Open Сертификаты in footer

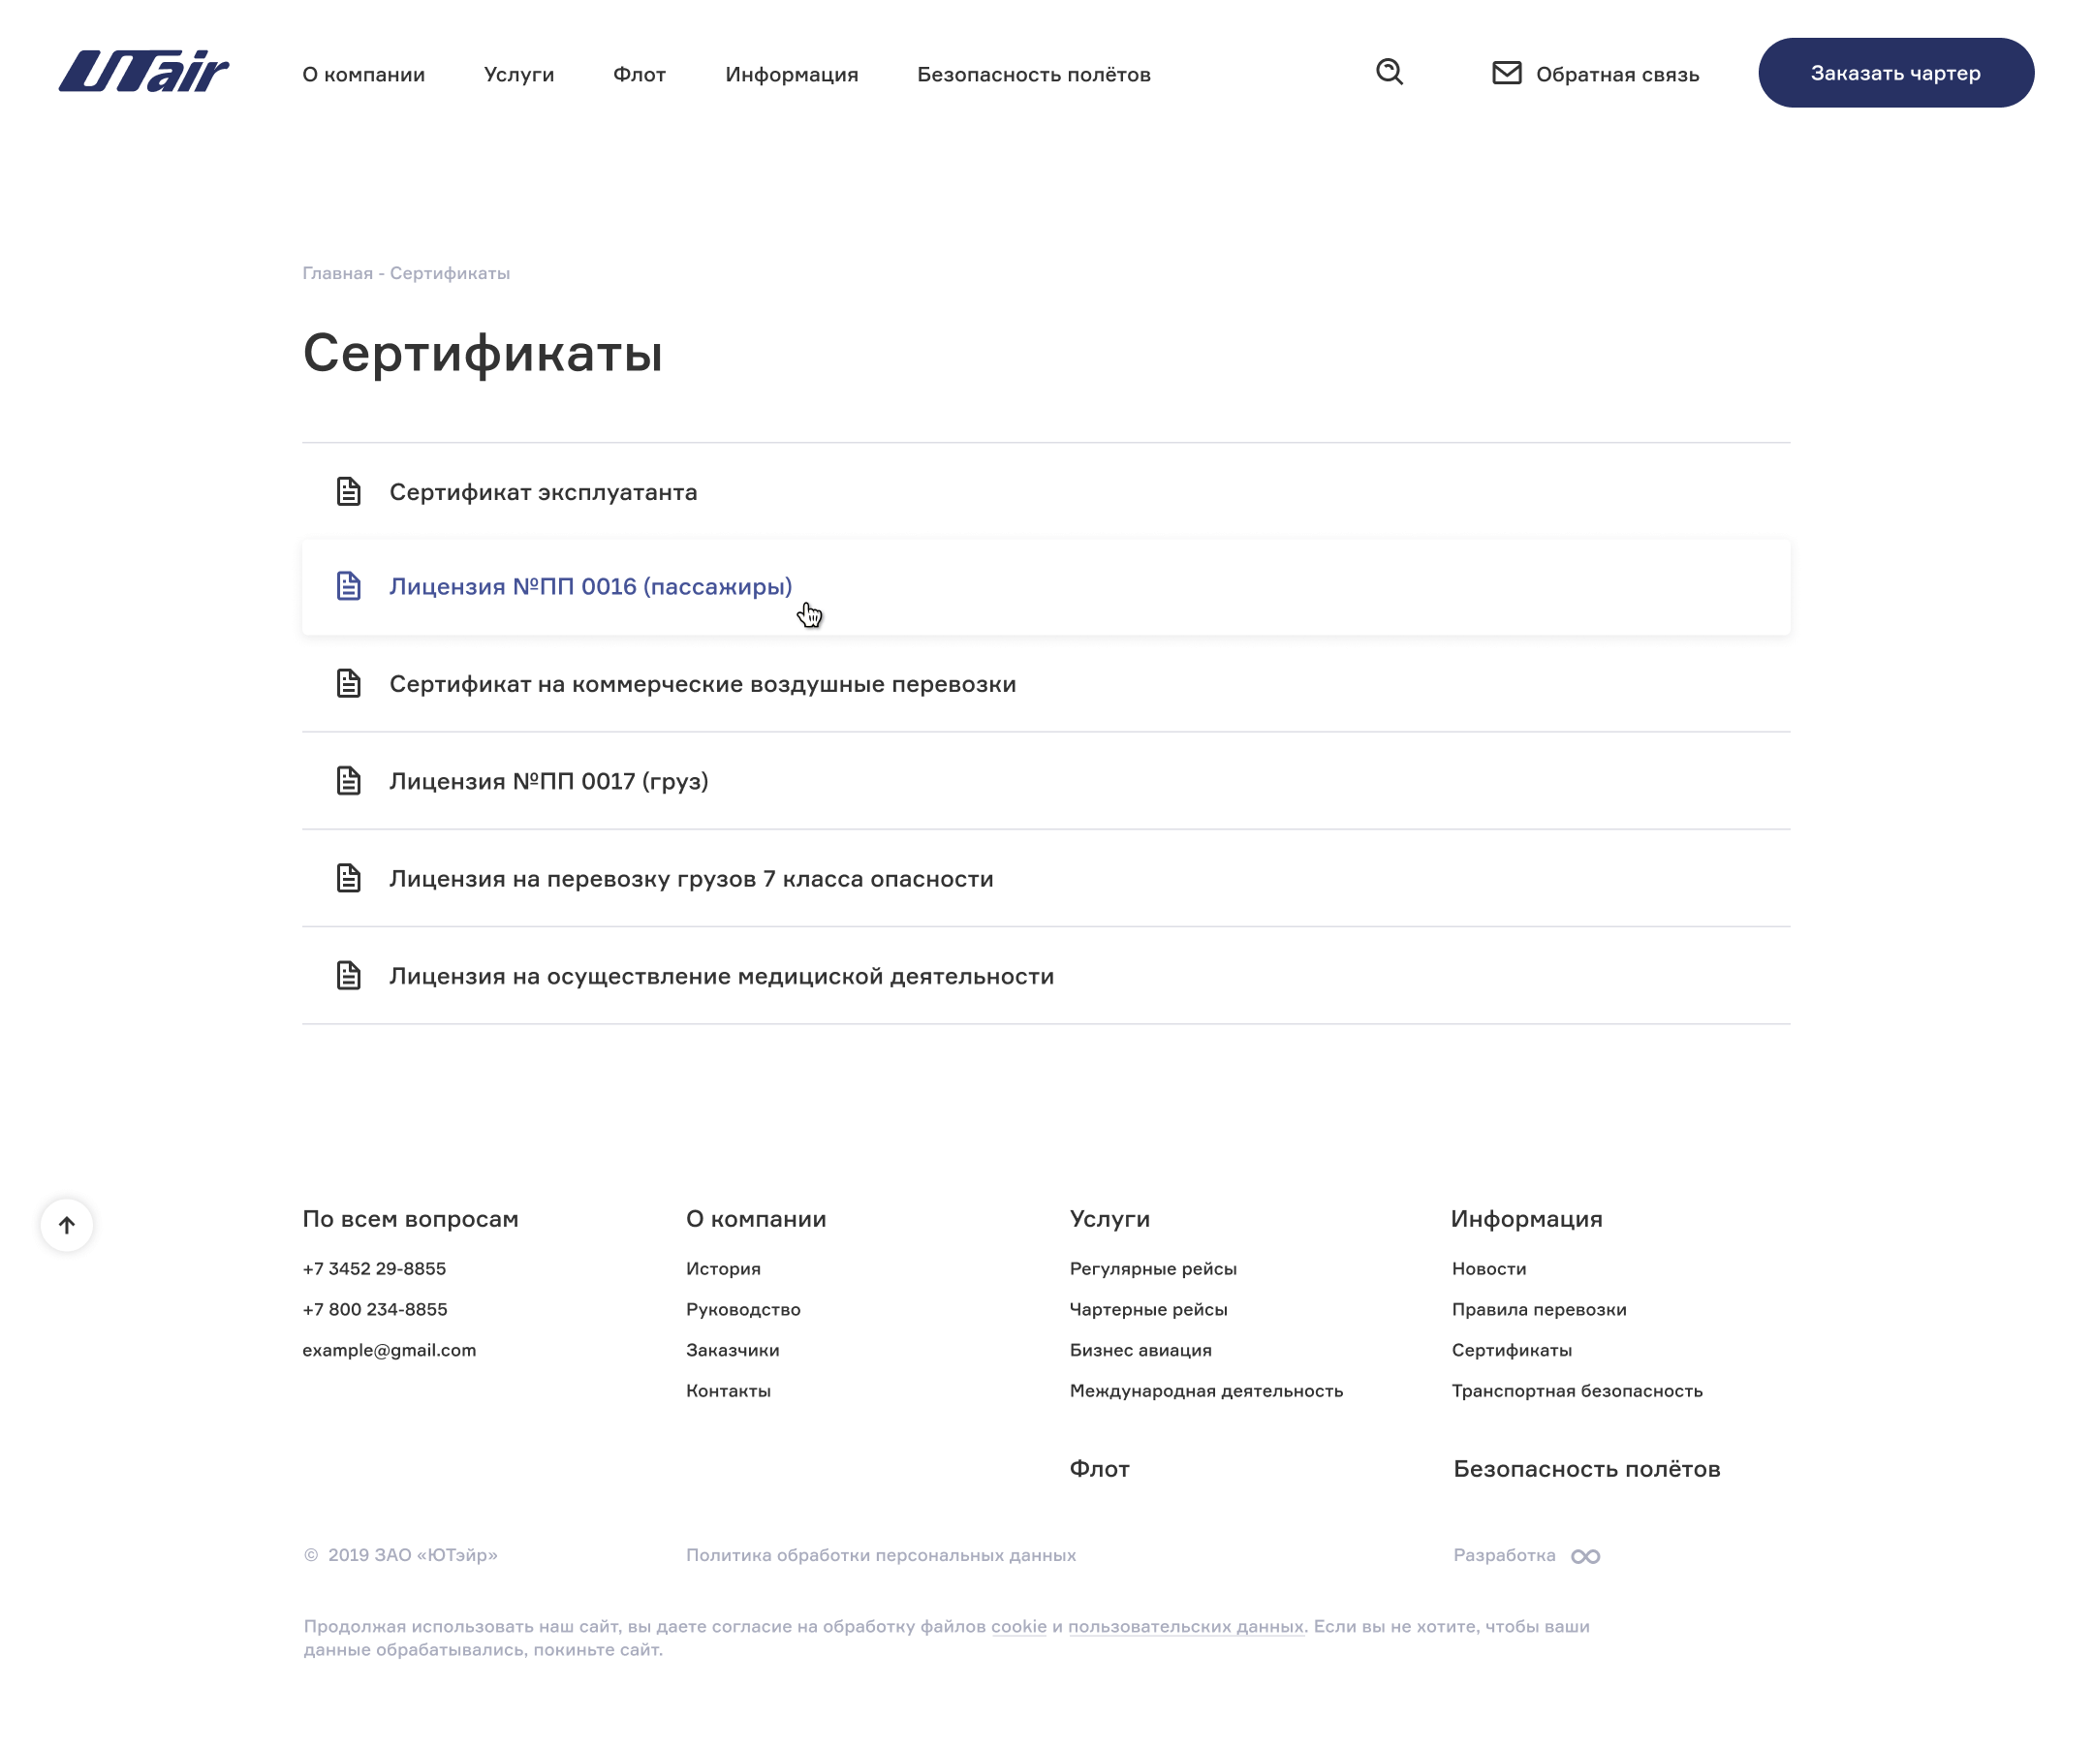tap(1511, 1351)
